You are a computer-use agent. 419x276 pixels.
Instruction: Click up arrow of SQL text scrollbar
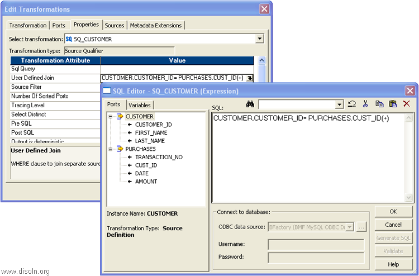(408, 117)
